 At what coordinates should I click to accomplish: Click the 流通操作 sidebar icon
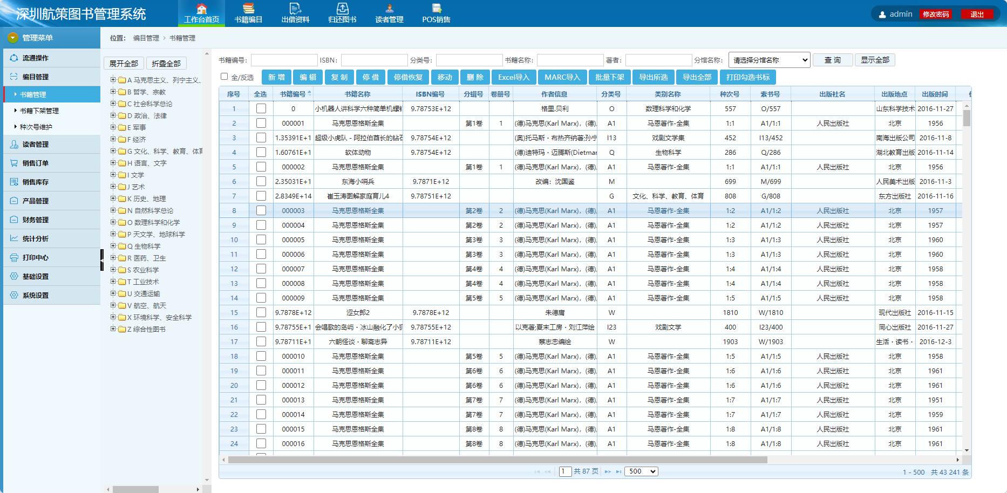[x=13, y=58]
